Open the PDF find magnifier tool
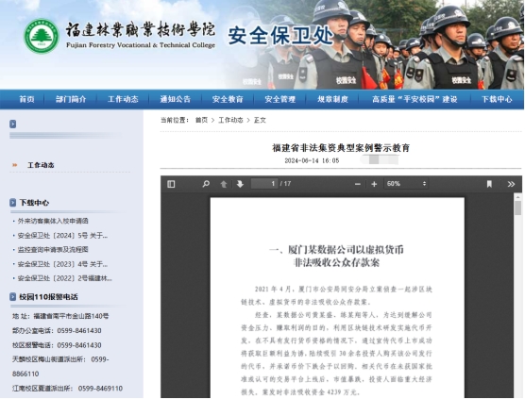The width and height of the screenshot is (525, 399). click(206, 184)
